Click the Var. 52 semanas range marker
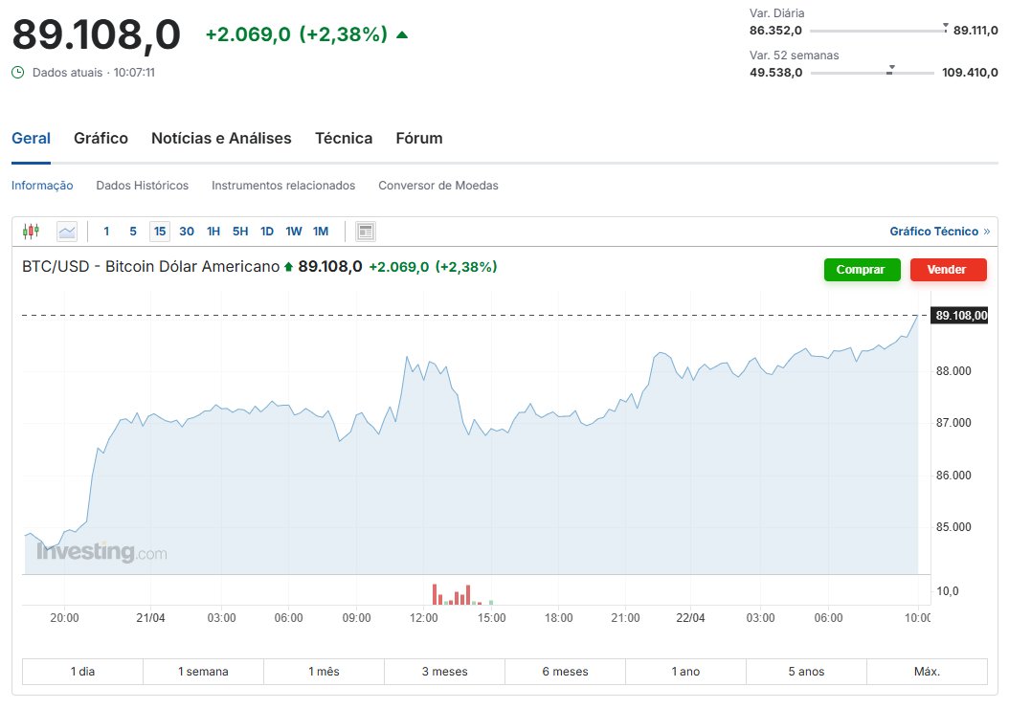1009x709 pixels. 890,70
